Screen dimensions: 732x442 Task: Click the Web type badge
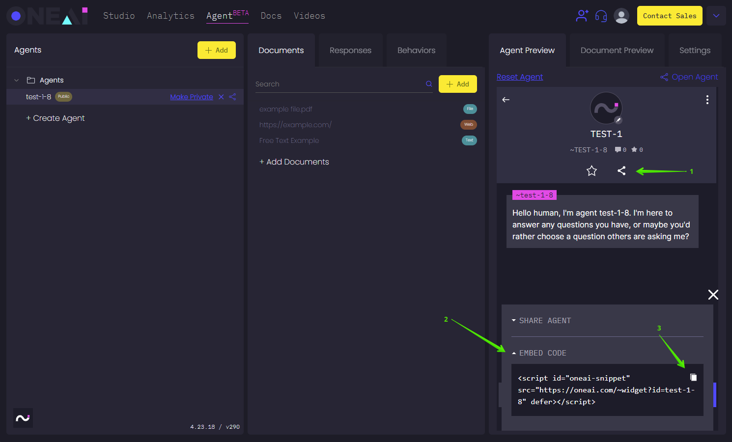click(469, 125)
